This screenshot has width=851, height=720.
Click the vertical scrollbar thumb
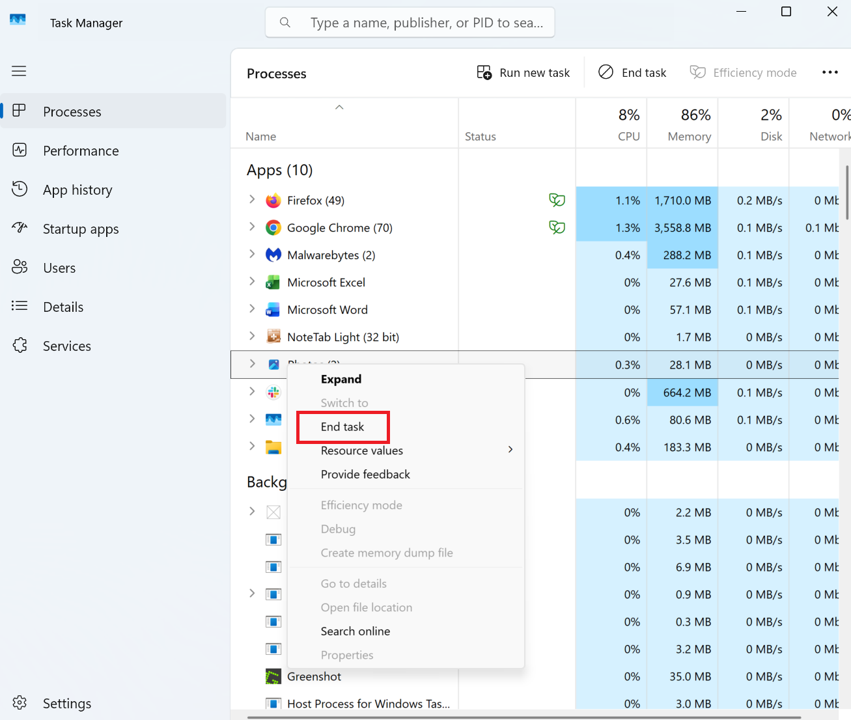point(847,192)
